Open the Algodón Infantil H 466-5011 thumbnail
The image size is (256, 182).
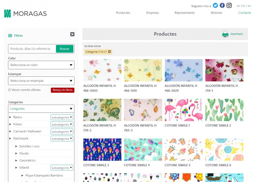coord(143,70)
